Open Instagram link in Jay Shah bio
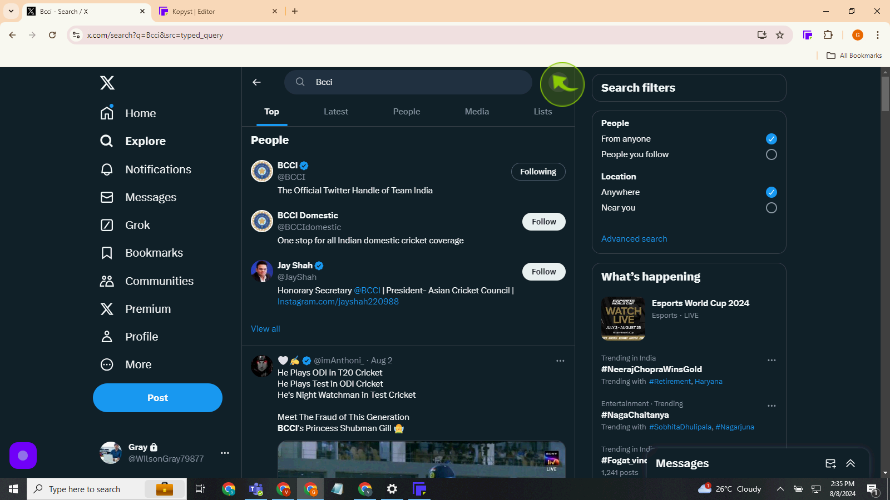 pyautogui.click(x=338, y=302)
